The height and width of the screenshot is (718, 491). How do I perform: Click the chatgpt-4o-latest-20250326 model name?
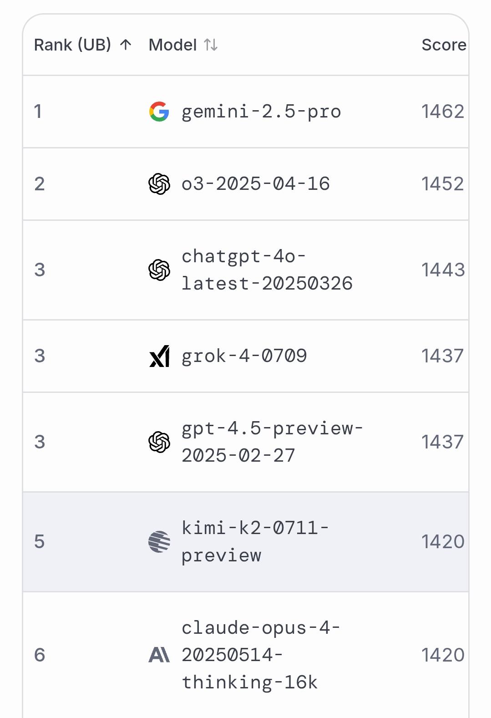pyautogui.click(x=267, y=270)
